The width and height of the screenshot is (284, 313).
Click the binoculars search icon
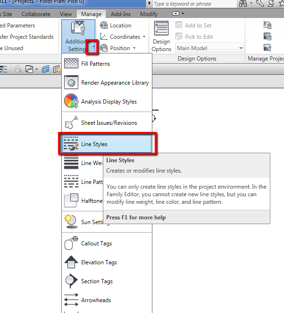(243, 3)
